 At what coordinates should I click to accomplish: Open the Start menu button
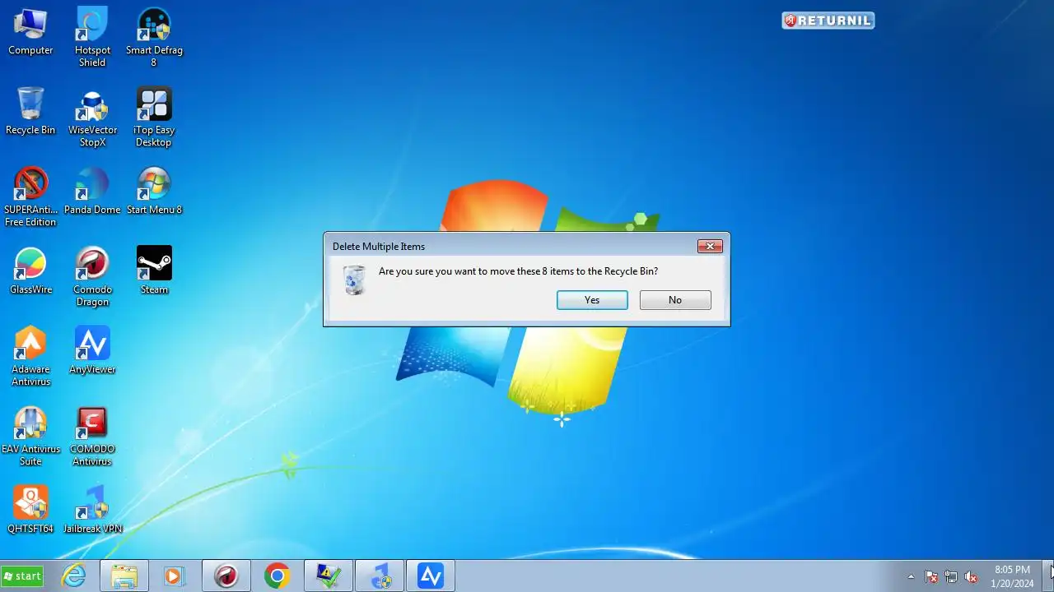pos(22,576)
